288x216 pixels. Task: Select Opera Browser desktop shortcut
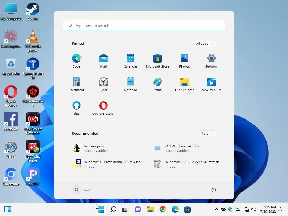coord(11,96)
